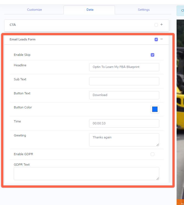Screen dimensions: 184x205
Task: Click the Enable Skip label
Action: pos(22,55)
